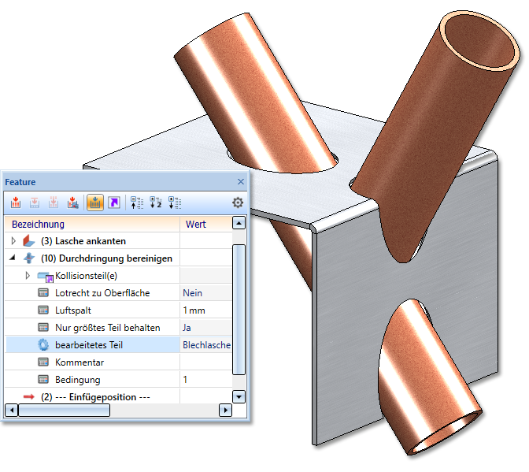Close the Feature panel
529x472 pixels.
(241, 182)
